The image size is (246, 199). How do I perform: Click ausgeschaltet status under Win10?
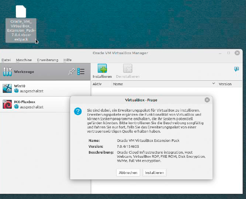pyautogui.click(x=32, y=91)
